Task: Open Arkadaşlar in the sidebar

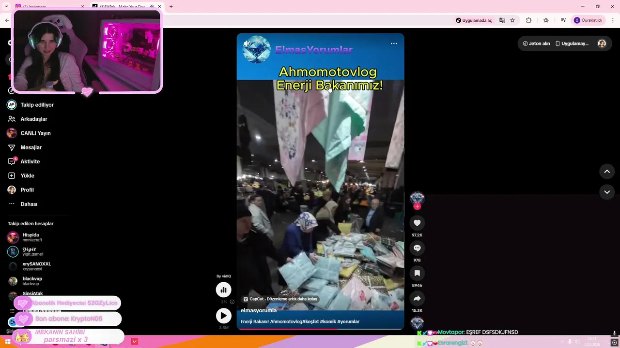Action: click(x=27, y=119)
